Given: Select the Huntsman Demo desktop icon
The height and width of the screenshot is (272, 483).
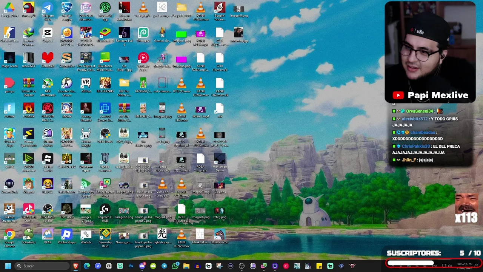Looking at the screenshot, I should click(x=220, y=163).
